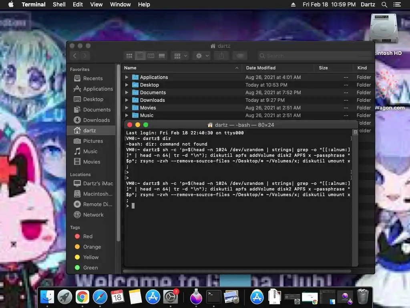This screenshot has width=410, height=308.
Task: Click the Apple menu logo
Action: pos(11,4)
